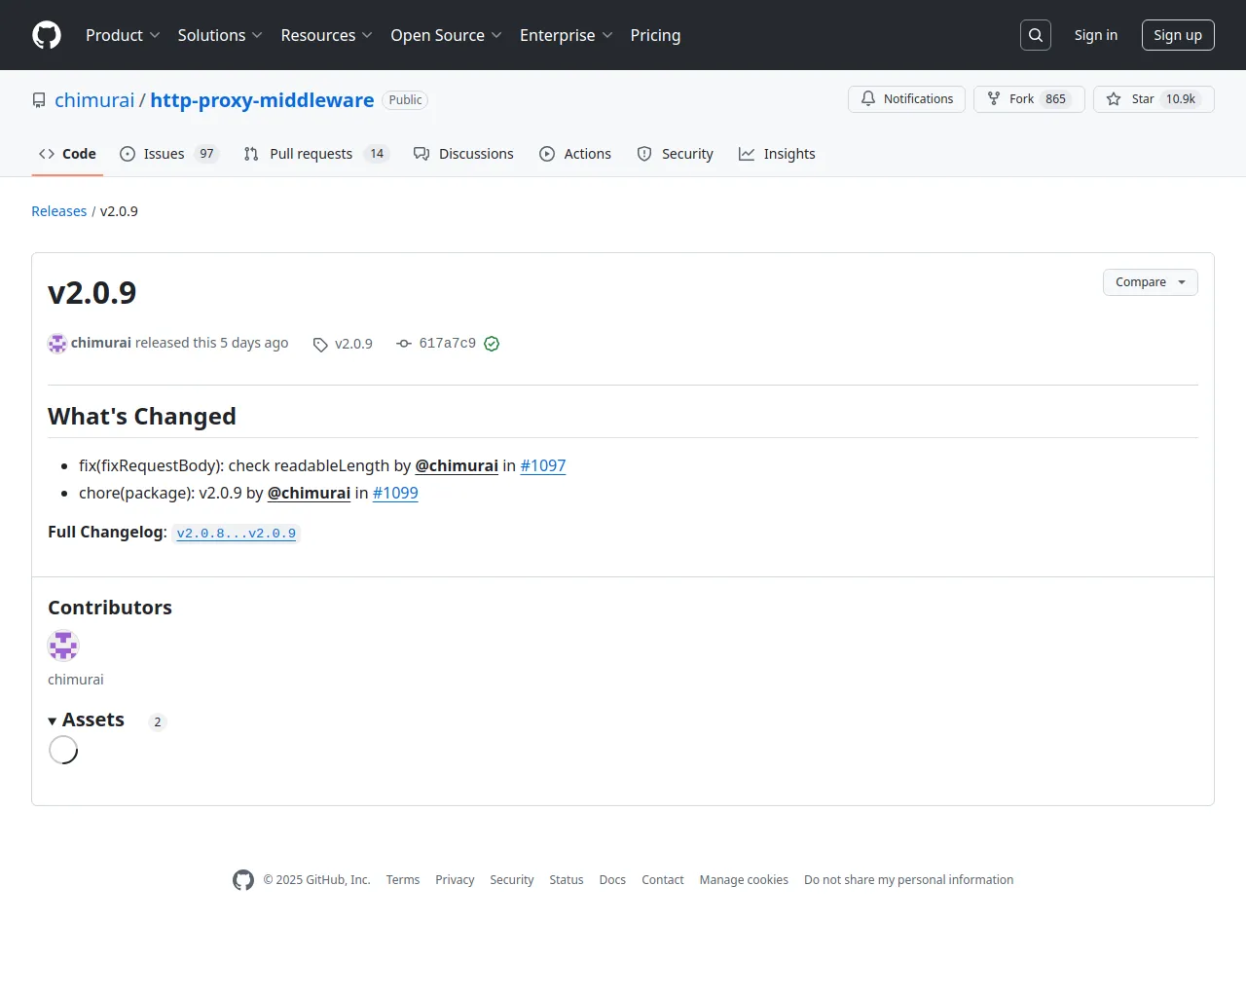Open footer Privacy link

tap(455, 880)
